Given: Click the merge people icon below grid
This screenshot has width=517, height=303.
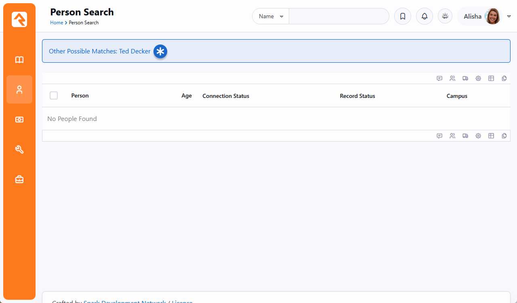Looking at the screenshot, I should pyautogui.click(x=452, y=136).
